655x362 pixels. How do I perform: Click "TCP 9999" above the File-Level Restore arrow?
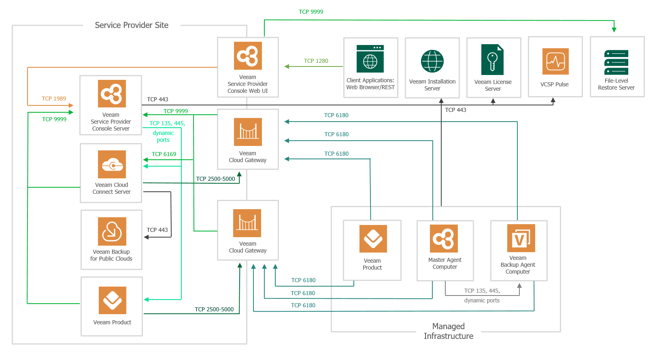pyautogui.click(x=311, y=12)
